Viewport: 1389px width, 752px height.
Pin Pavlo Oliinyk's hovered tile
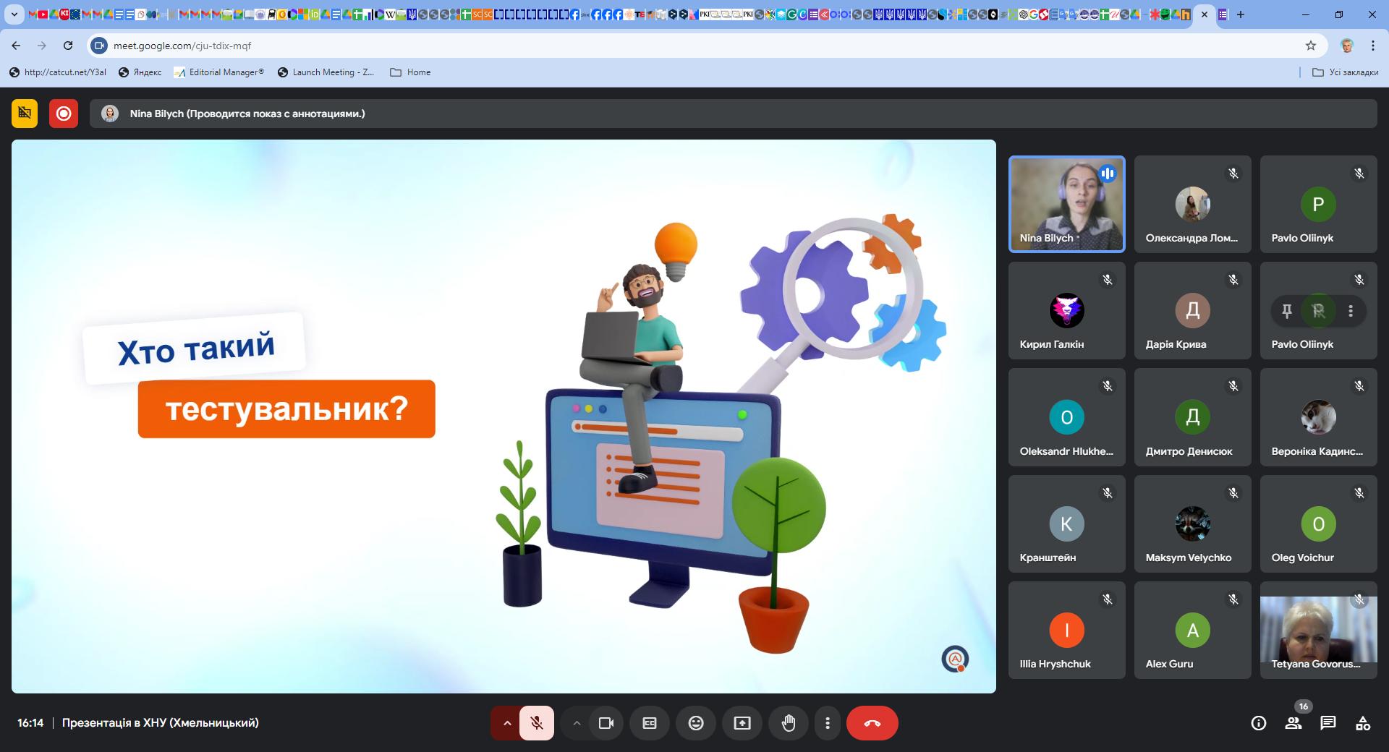pyautogui.click(x=1287, y=311)
